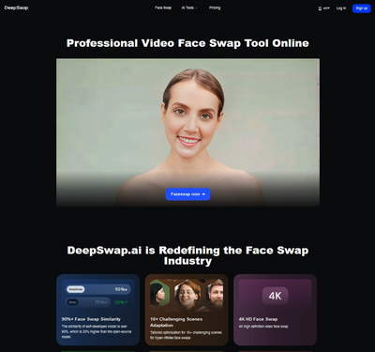Click the 'Challenging Scenes Adaptation' card title

tap(176, 322)
